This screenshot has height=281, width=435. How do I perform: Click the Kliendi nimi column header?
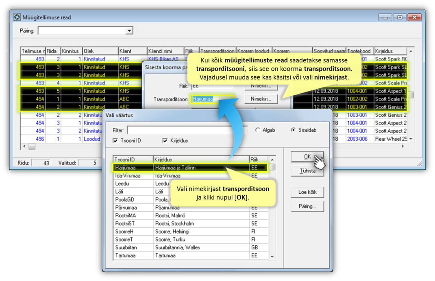pos(165,51)
